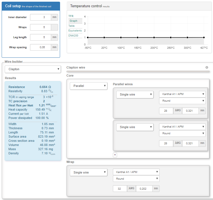
Task: Expand the Parallel core type dropdown
Action: (x=88, y=86)
